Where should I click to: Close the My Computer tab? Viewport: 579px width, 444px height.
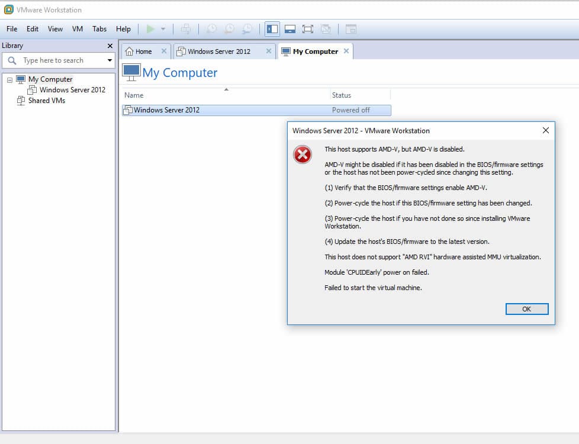point(346,51)
